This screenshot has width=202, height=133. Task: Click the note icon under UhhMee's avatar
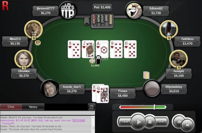tap(24, 68)
